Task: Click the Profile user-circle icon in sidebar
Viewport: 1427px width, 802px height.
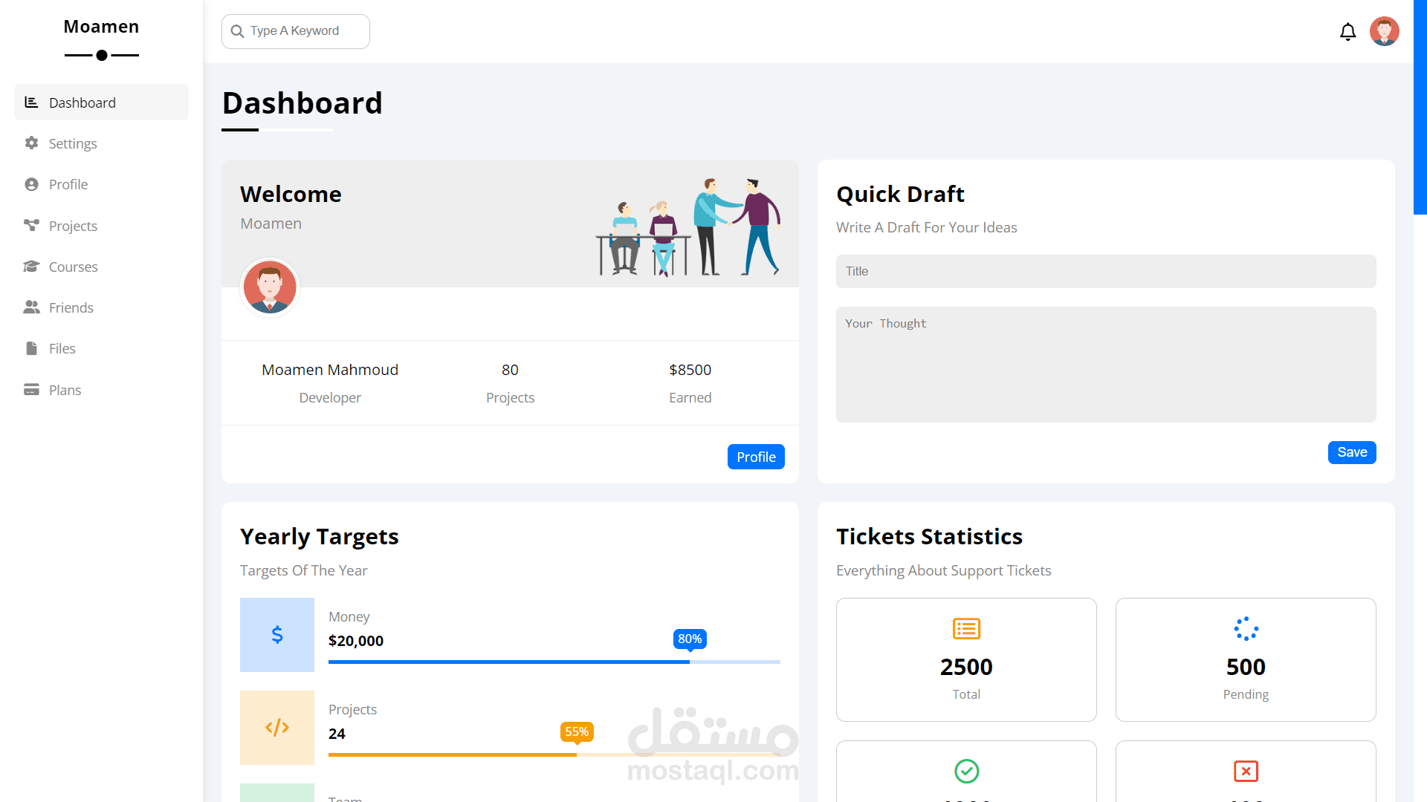Action: (31, 184)
